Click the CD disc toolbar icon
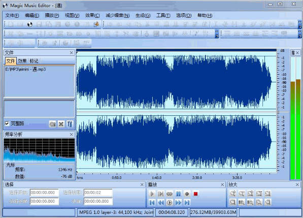The width and height of the screenshot is (303, 218). click(29, 24)
